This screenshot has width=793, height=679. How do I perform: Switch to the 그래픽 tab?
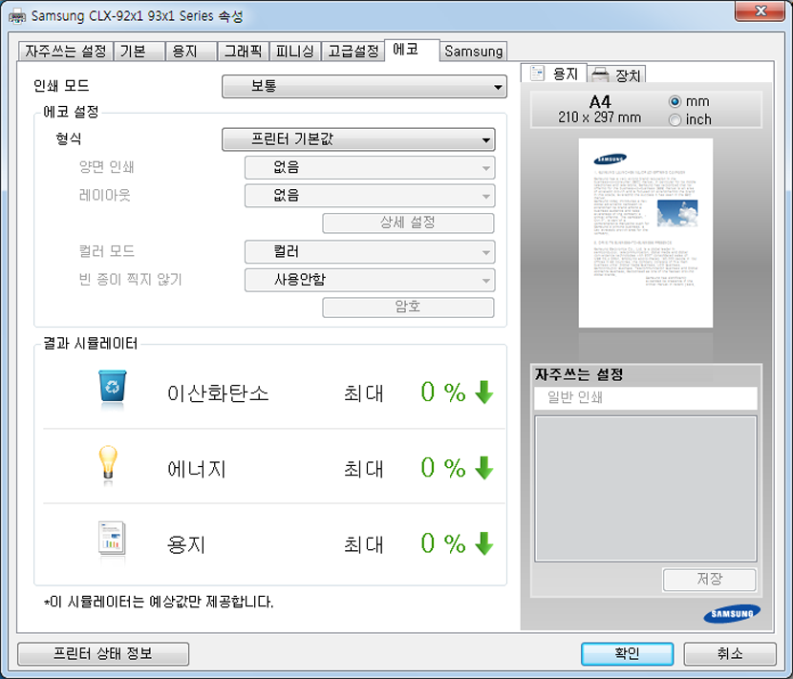pos(243,51)
